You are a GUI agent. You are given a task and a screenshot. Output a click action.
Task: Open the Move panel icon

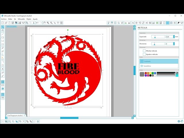137,23
